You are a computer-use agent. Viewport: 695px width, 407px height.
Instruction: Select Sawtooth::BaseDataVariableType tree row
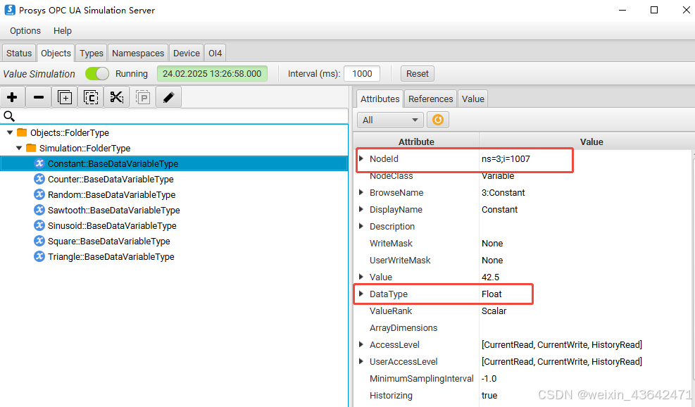pos(174,210)
